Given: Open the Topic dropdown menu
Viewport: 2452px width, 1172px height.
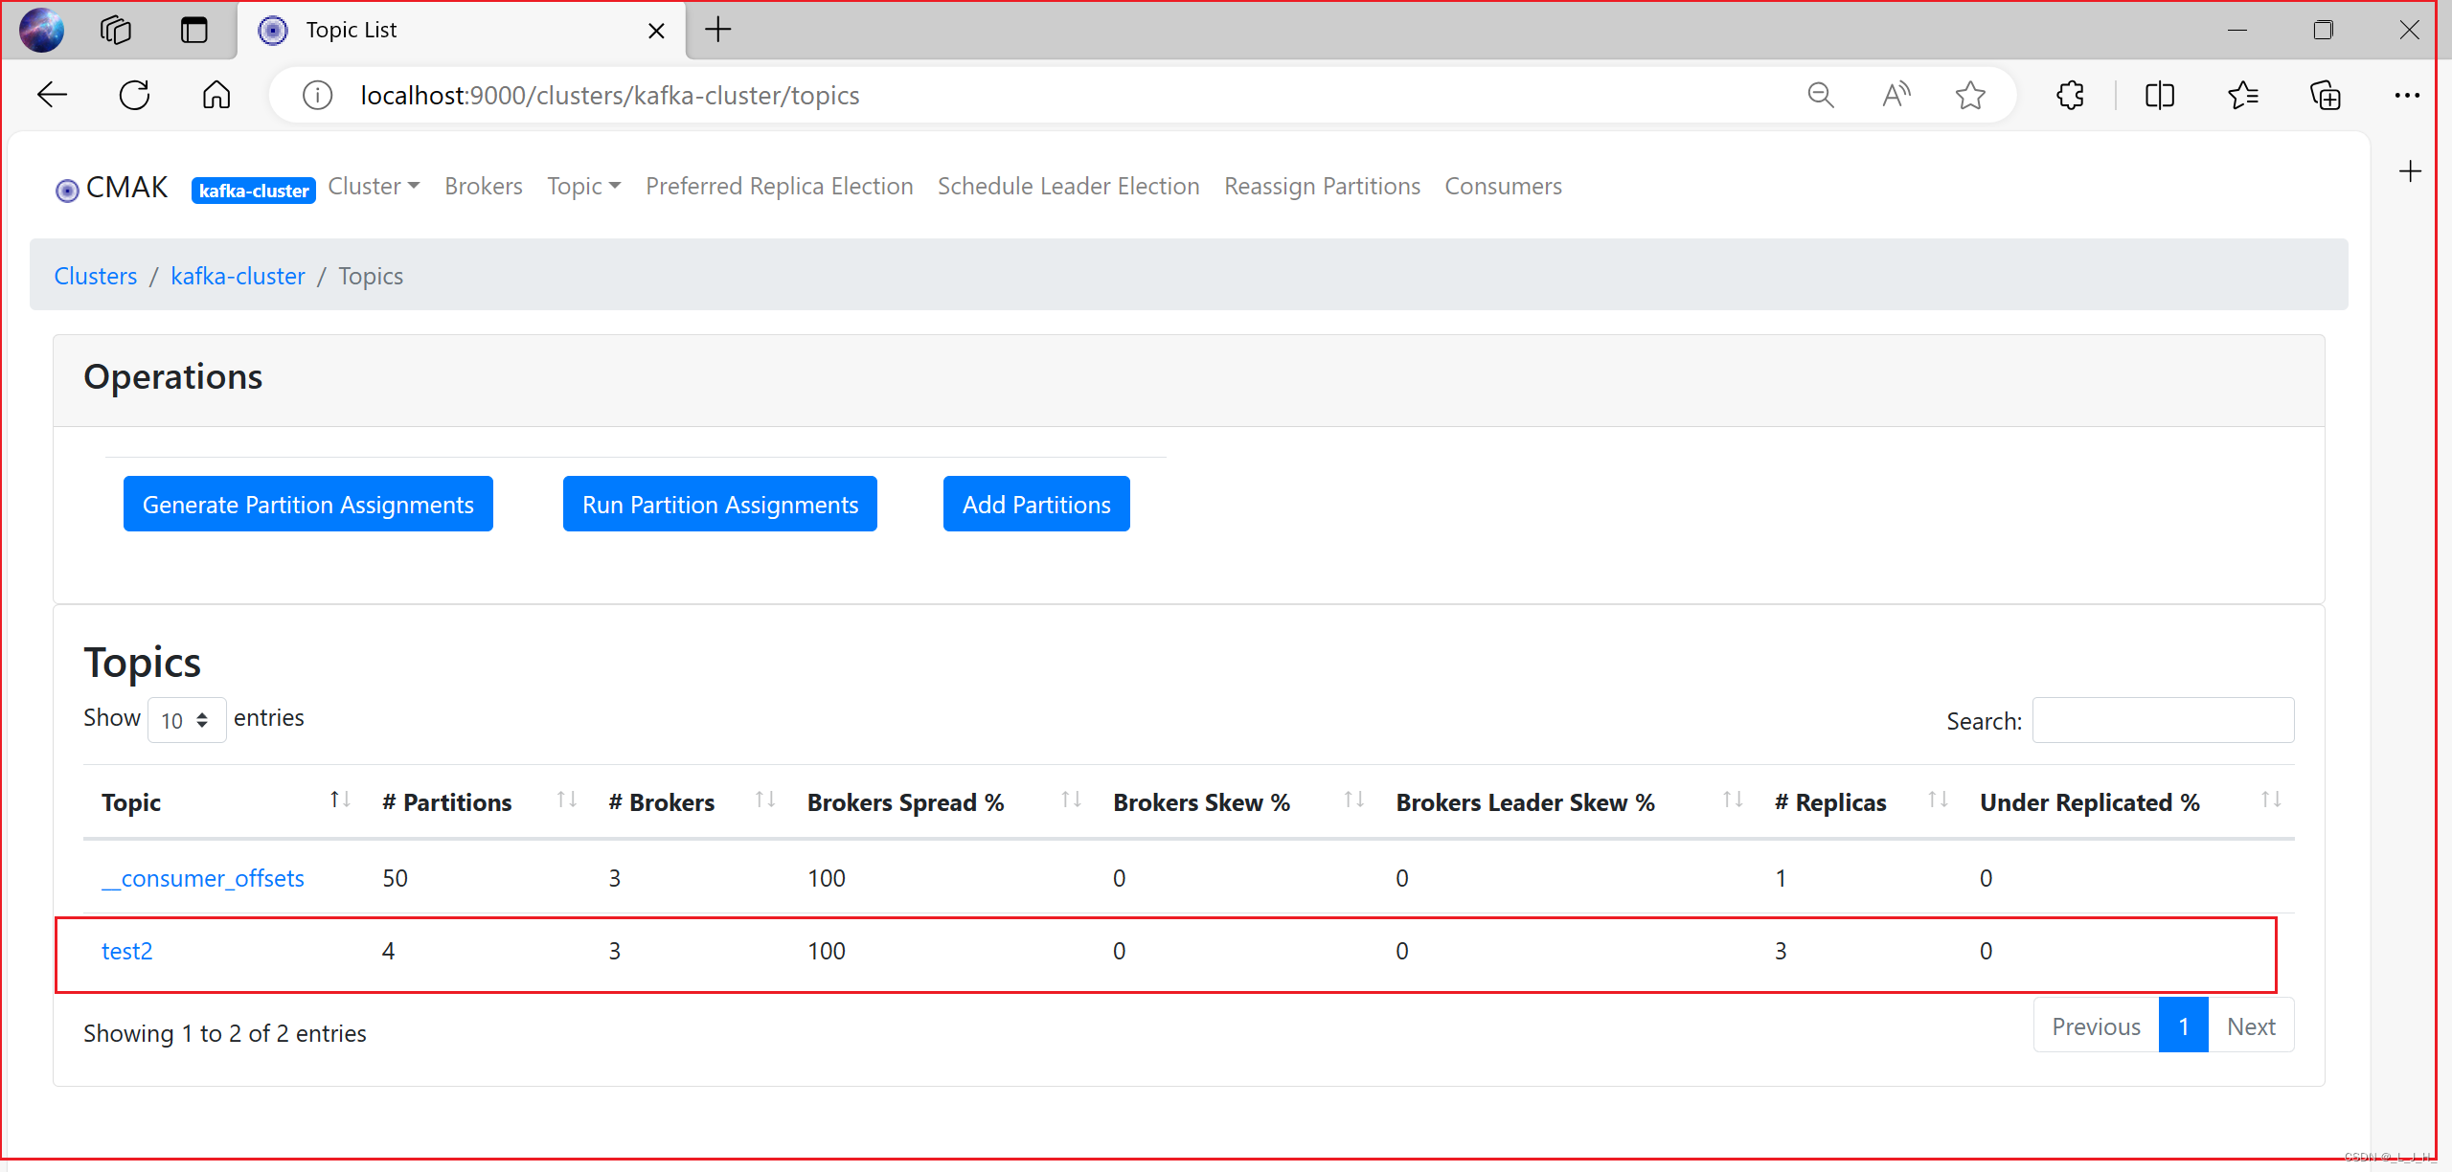Looking at the screenshot, I should click(x=582, y=186).
